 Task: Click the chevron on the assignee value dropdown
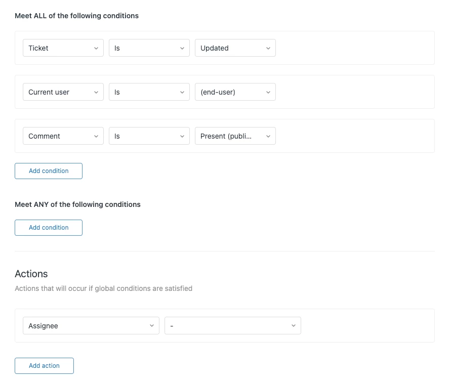tap(294, 326)
